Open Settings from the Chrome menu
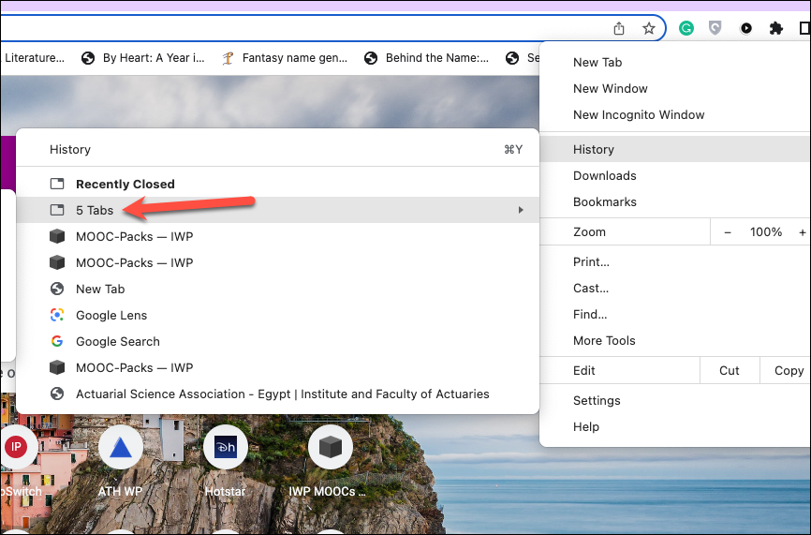 (x=675, y=400)
